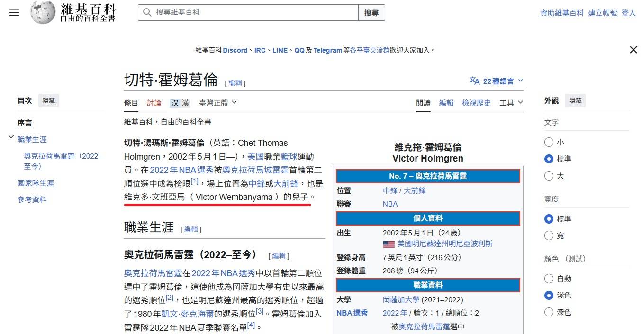
Task: Hide the 外觀 appearance panel
Action: pyautogui.click(x=575, y=100)
